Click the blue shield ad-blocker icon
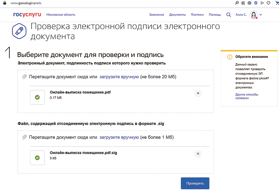The width and height of the screenshot is (279, 192). coord(255,3)
